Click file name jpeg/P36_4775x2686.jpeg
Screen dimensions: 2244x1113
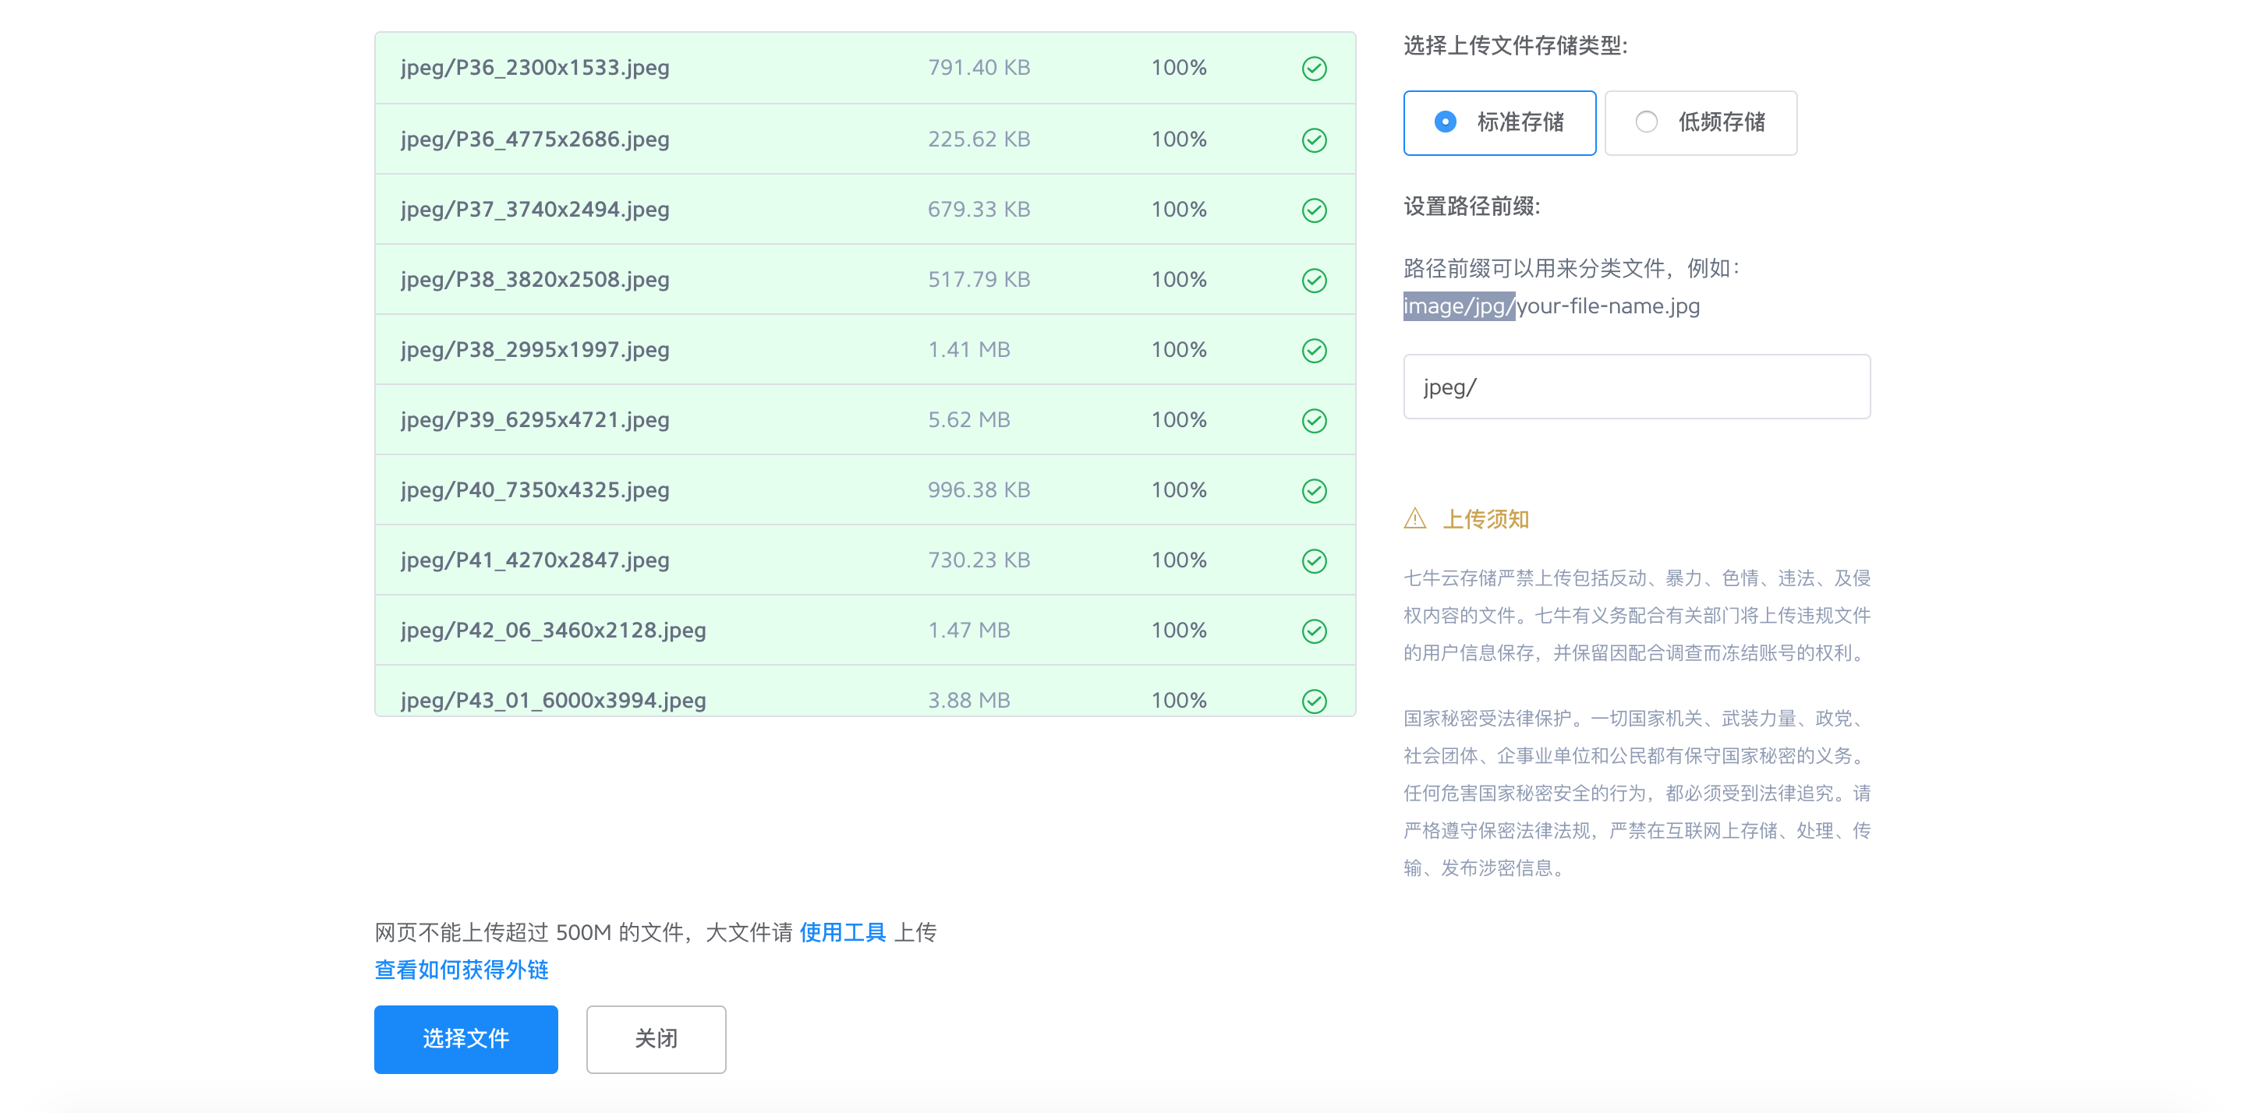point(535,140)
